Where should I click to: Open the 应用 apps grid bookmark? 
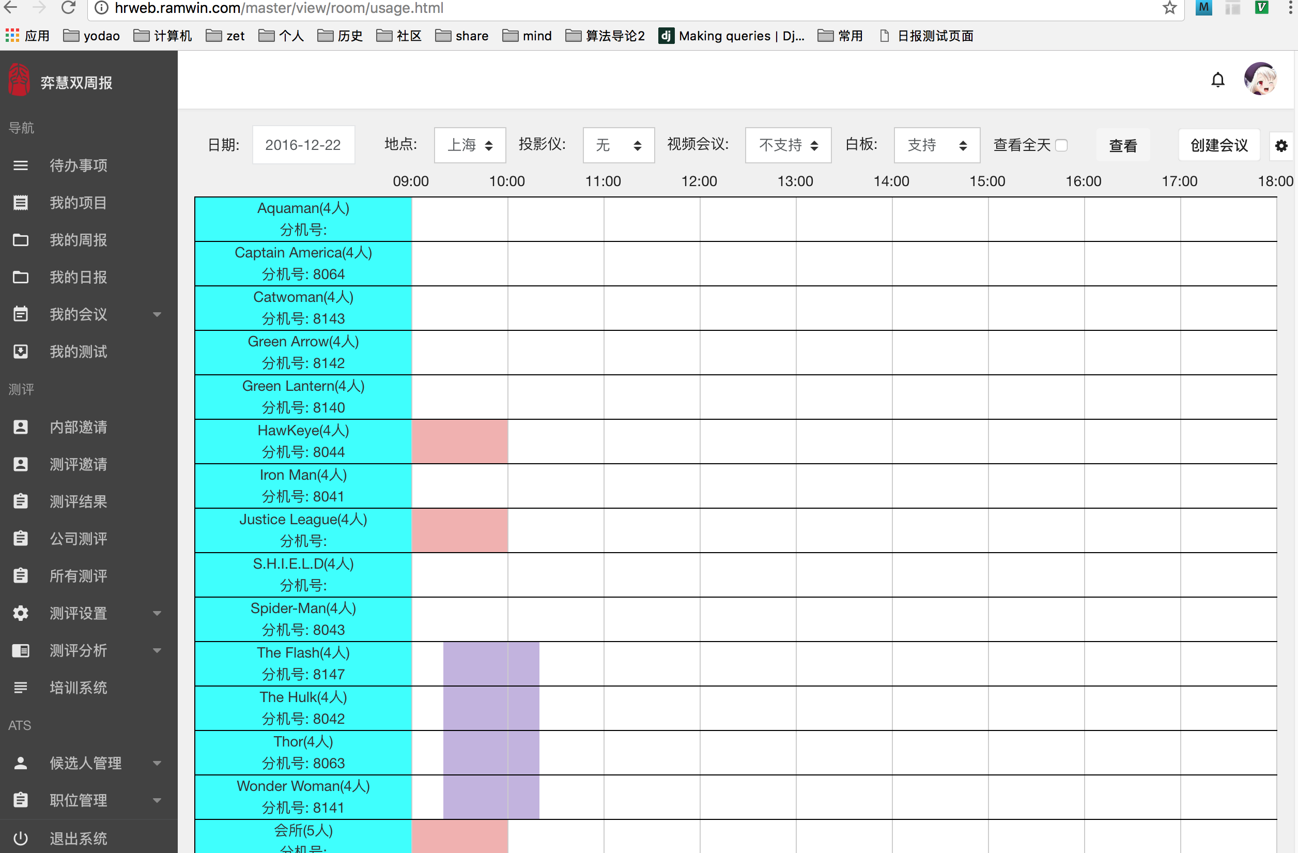pos(27,36)
